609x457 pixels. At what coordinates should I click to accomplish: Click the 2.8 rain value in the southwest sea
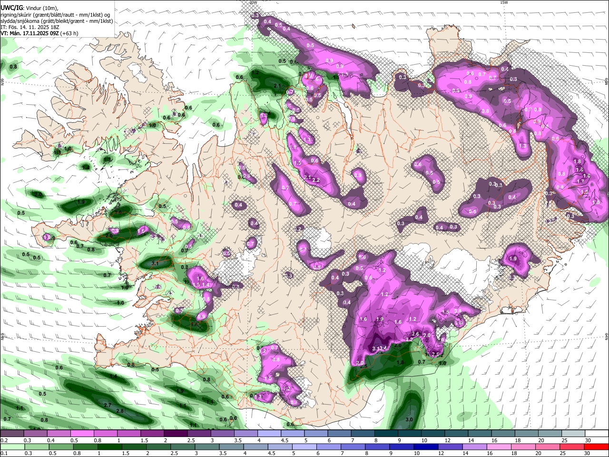(120, 411)
